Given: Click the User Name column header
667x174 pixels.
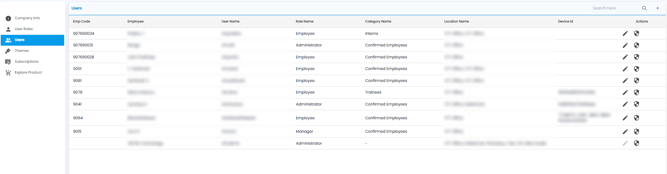Looking at the screenshot, I should tap(231, 21).
